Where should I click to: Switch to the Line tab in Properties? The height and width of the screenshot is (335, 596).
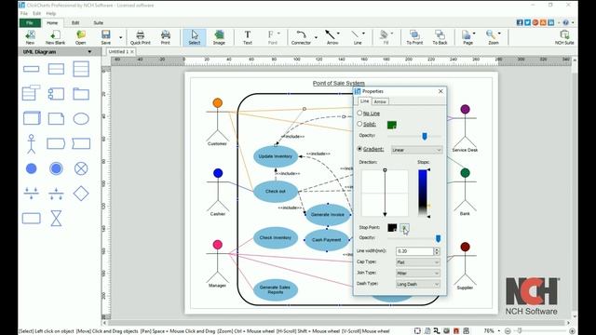(x=364, y=101)
